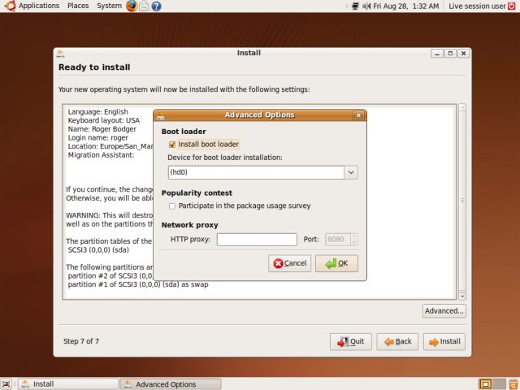Click the 'Network proxy' section heading
Image resolution: width=520 pixels, height=390 pixels.
[x=189, y=225]
